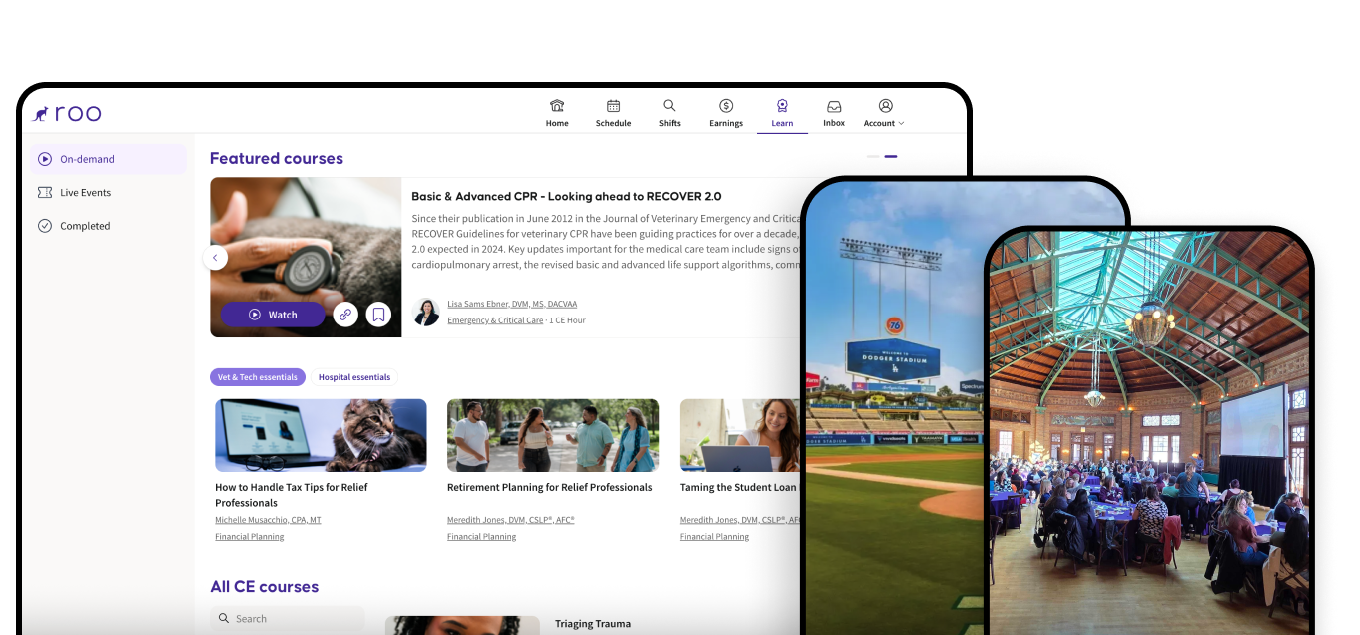Bookmark the featured CPR course
Image resolution: width=1360 pixels, height=635 pixels.
(x=378, y=315)
